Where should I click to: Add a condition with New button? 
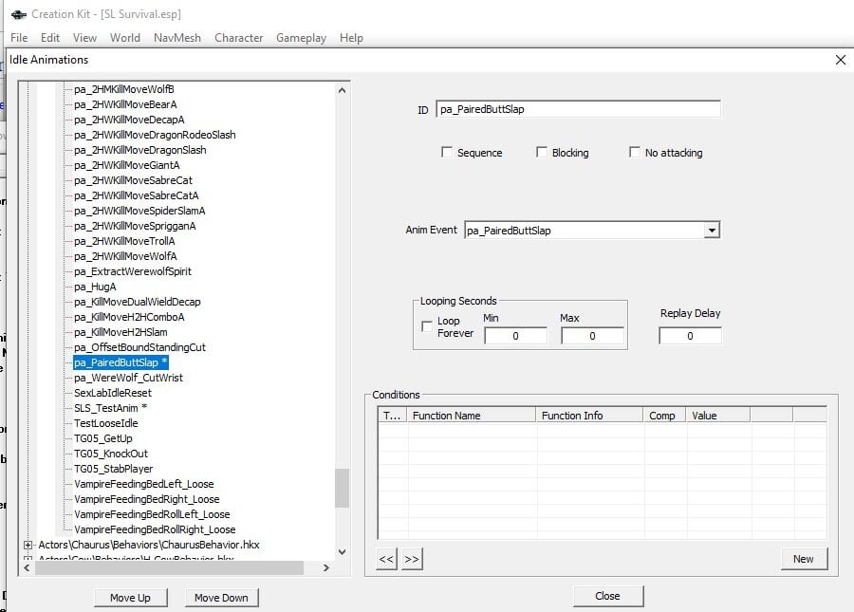pos(804,559)
